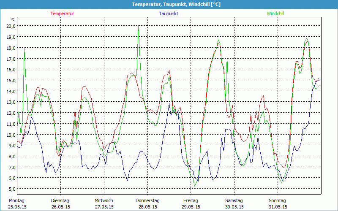This screenshot has height=211, width=338.
Task: Click the 20,0 axis value
Action: [11, 26]
